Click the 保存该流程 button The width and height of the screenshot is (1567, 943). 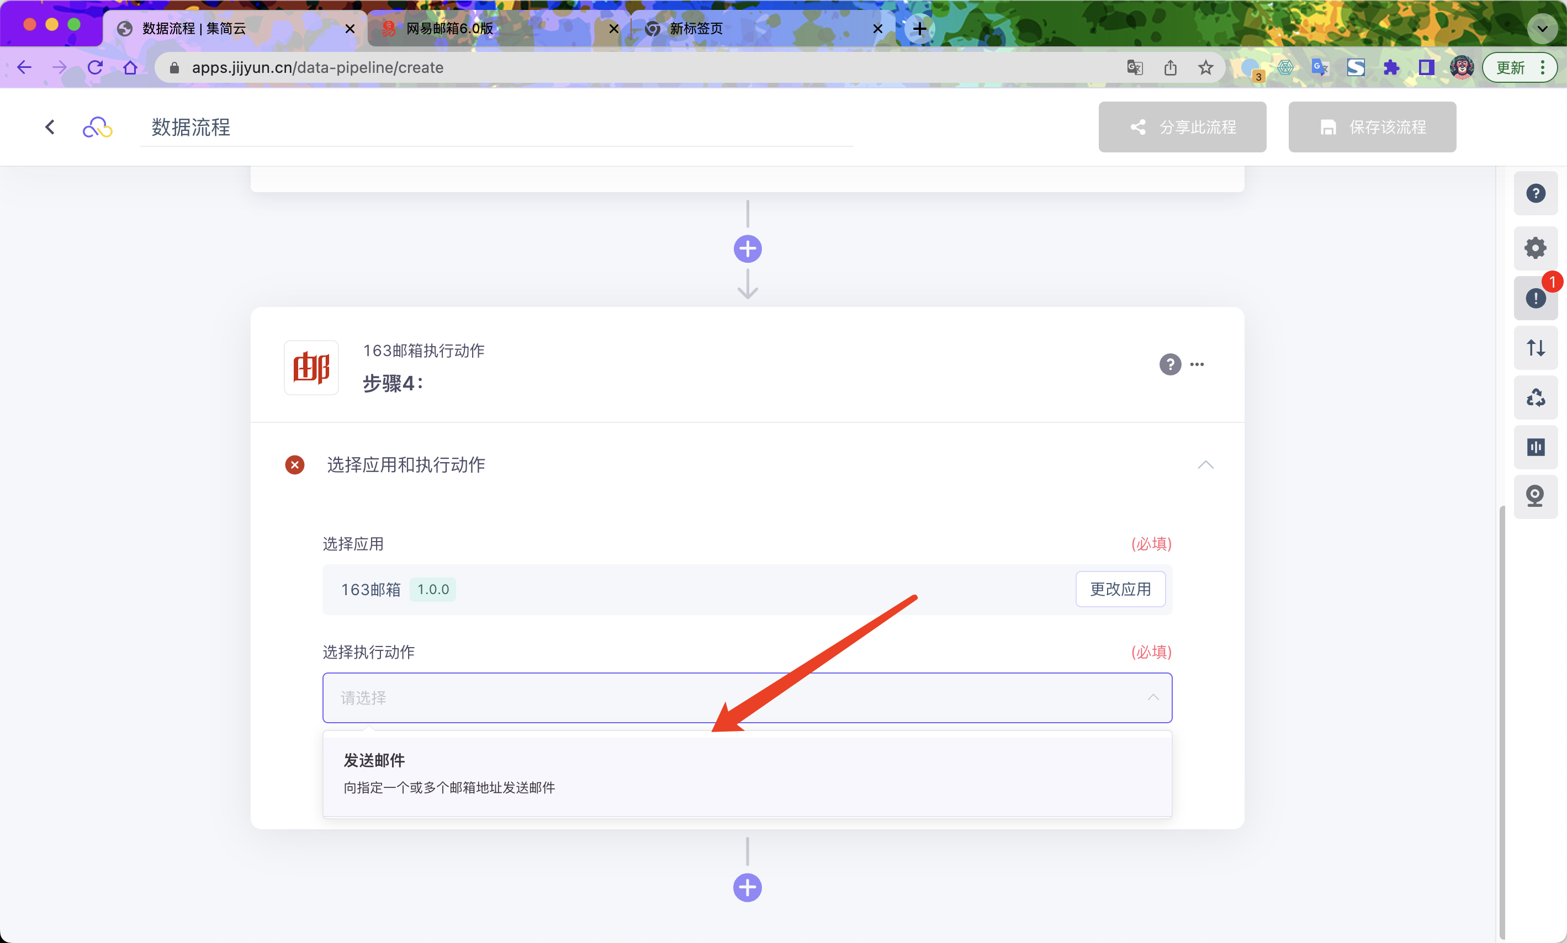[x=1372, y=127]
